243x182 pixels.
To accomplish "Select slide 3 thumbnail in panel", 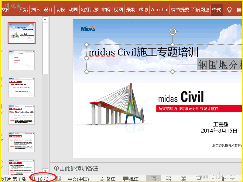I will click(22, 87).
